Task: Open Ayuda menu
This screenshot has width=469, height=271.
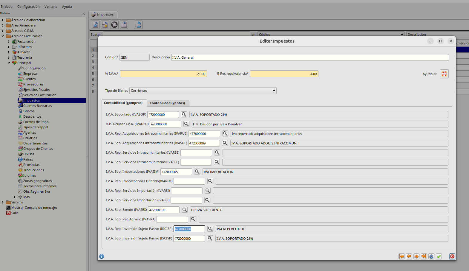Action: tap(67, 7)
